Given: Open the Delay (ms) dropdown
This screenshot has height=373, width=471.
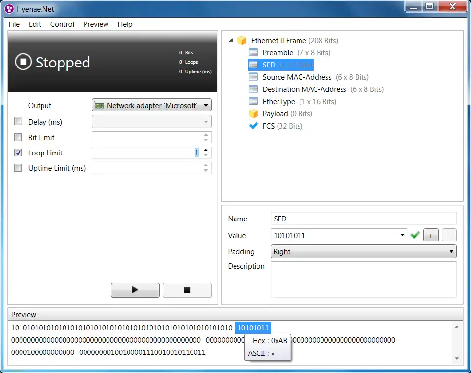Looking at the screenshot, I should [151, 122].
